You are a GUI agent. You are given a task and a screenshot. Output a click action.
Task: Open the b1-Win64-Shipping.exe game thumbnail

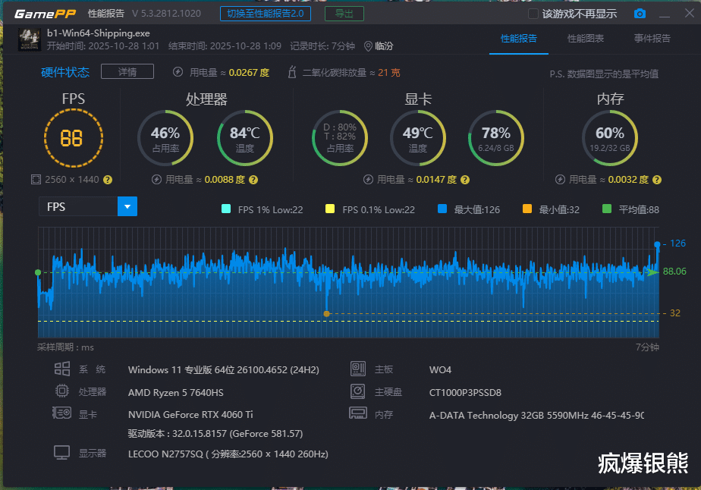click(x=30, y=39)
